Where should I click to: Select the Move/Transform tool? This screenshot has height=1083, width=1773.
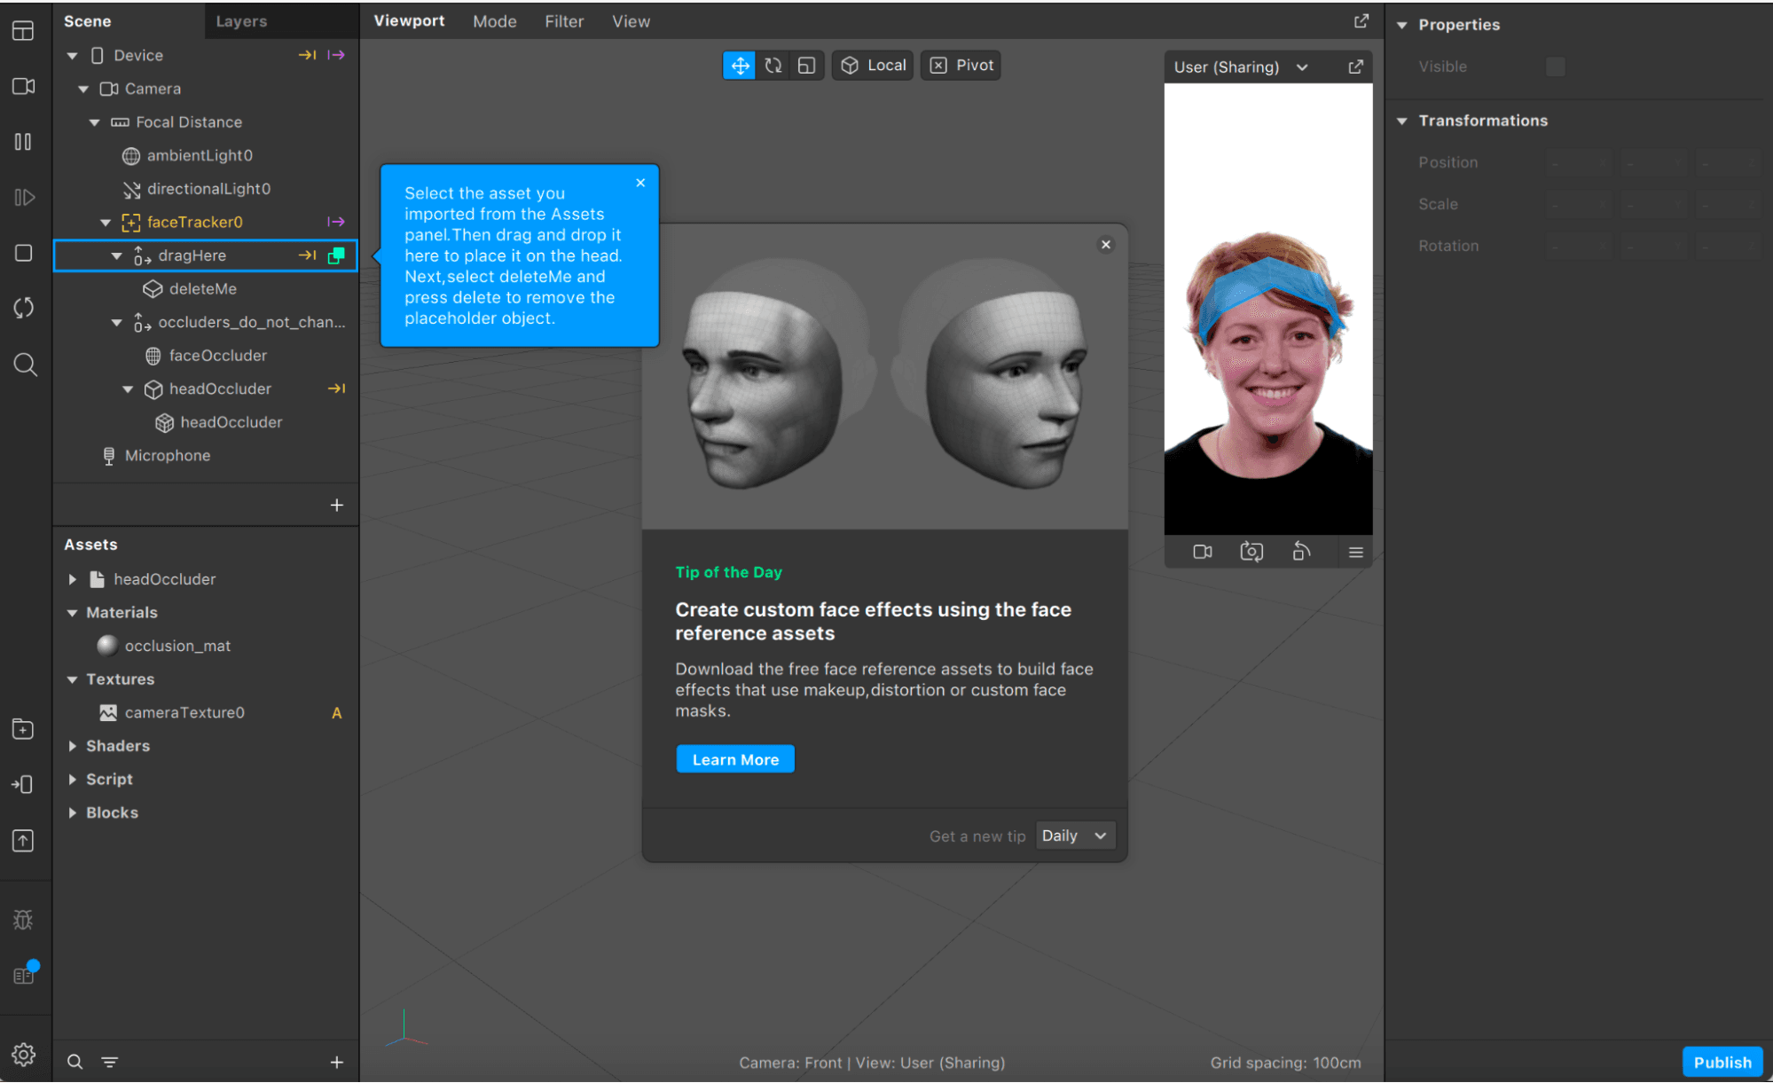pos(737,65)
